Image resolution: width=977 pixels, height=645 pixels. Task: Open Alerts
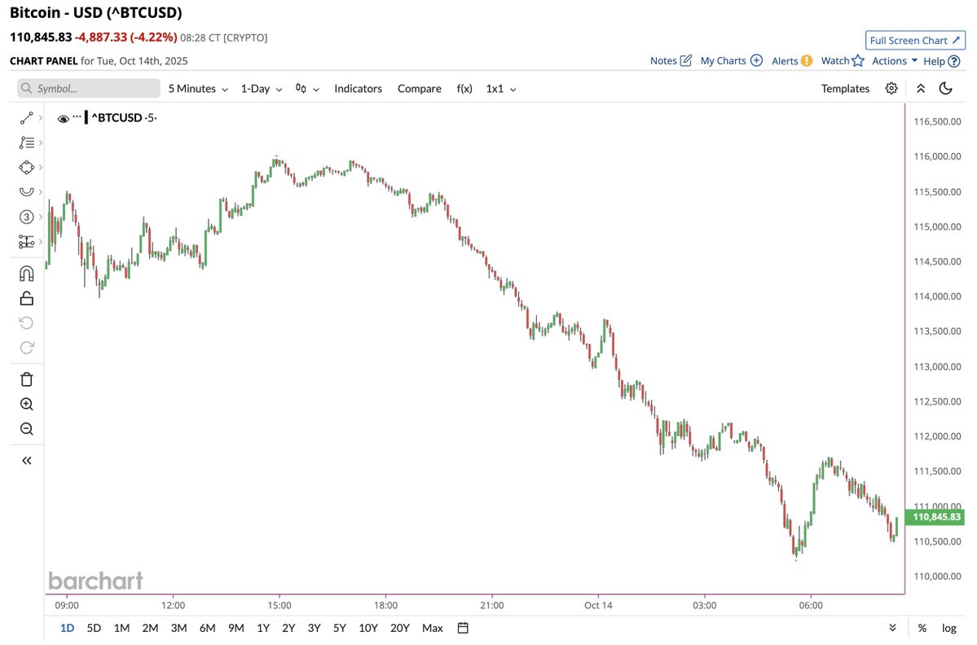pyautogui.click(x=792, y=60)
